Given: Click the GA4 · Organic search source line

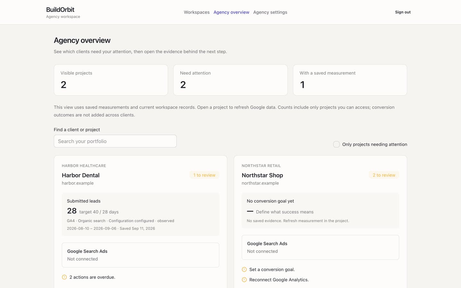Looking at the screenshot, I should tap(120, 221).
